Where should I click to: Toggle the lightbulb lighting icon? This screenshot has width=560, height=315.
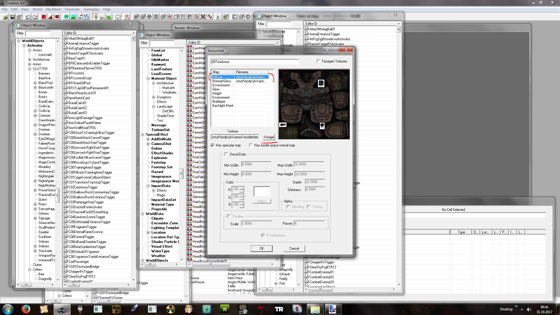[96, 17]
